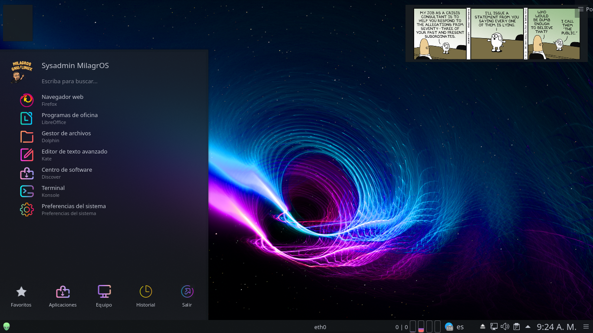The height and width of the screenshot is (333, 593).
Task: Click the alien application launcher icon
Action: tap(7, 326)
